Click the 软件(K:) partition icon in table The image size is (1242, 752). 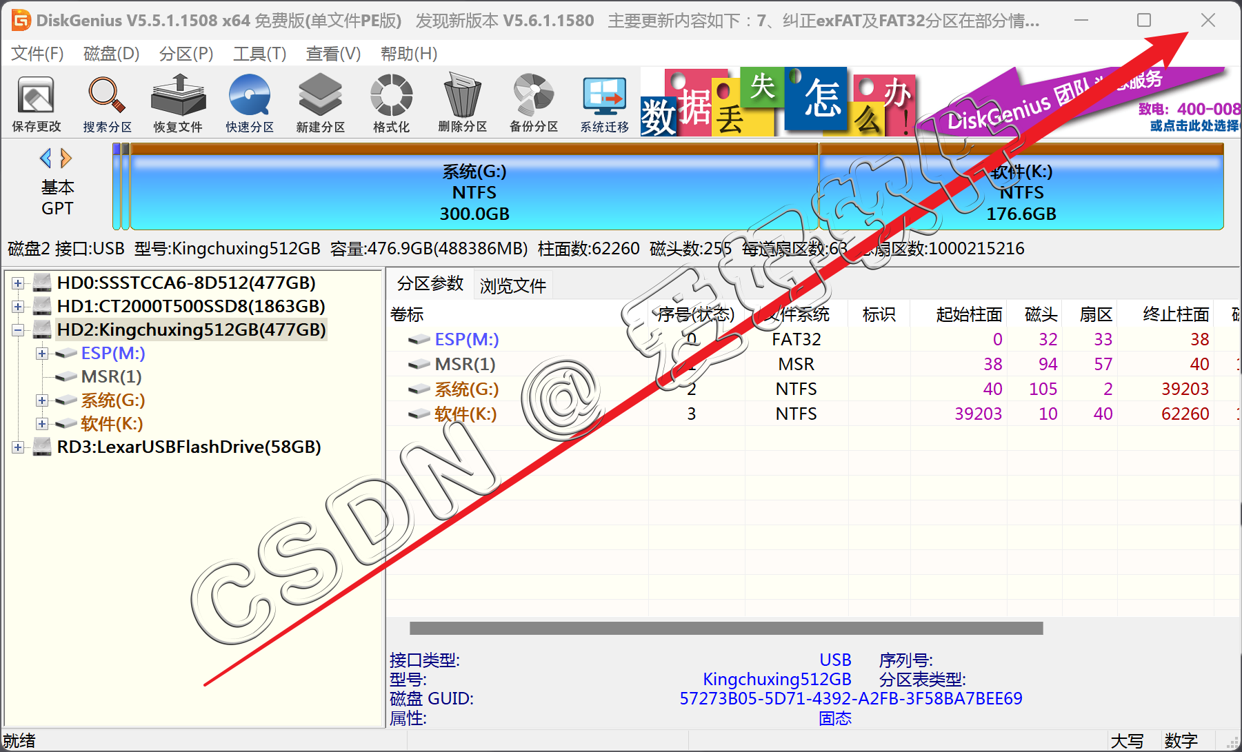[419, 414]
